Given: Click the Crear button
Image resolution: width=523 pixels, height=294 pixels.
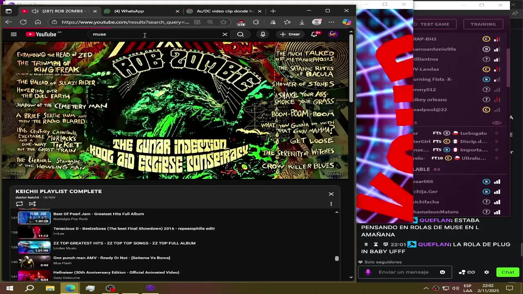Looking at the screenshot, I should (x=290, y=34).
